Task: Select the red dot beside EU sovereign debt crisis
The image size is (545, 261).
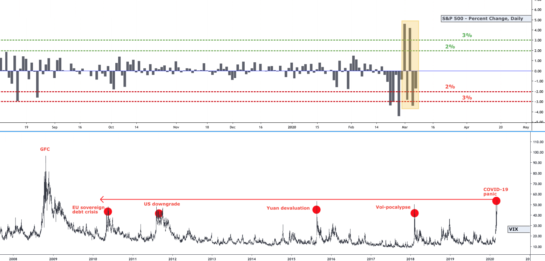Action: coord(108,211)
